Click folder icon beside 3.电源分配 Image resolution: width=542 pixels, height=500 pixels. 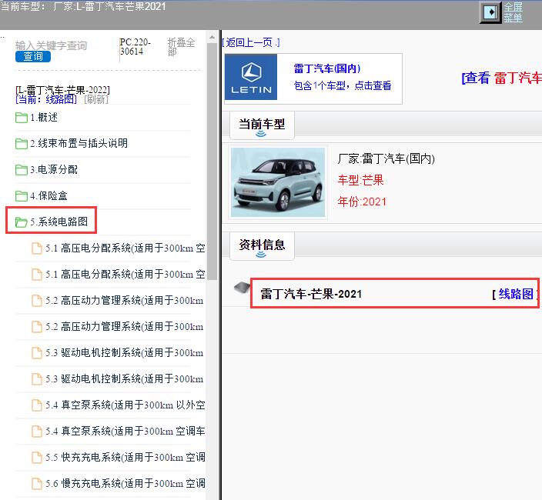[x=22, y=169]
